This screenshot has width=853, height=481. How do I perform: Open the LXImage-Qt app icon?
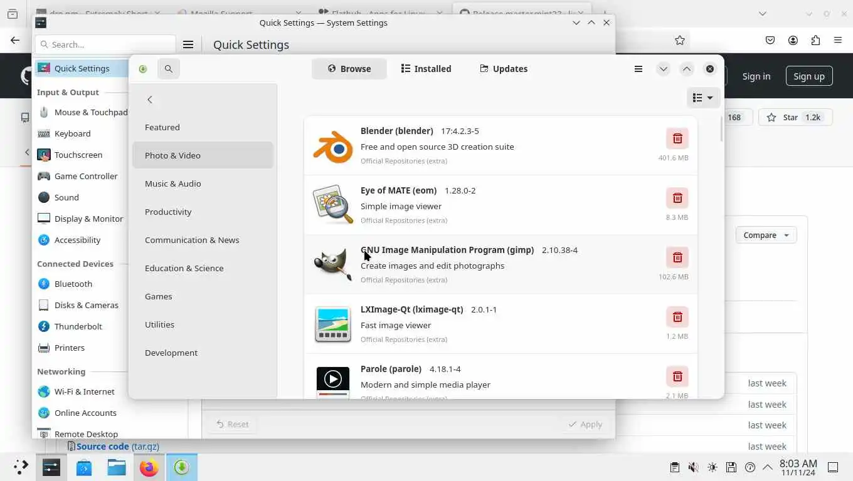[x=332, y=324]
